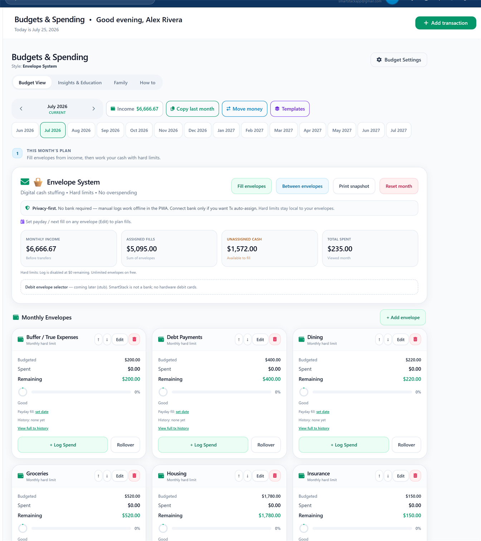Click Between envelopes button
Image resolution: width=481 pixels, height=541 pixels.
302,186
